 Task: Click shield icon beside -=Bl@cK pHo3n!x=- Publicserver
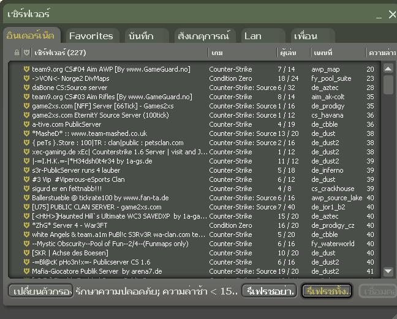[x=26, y=262]
